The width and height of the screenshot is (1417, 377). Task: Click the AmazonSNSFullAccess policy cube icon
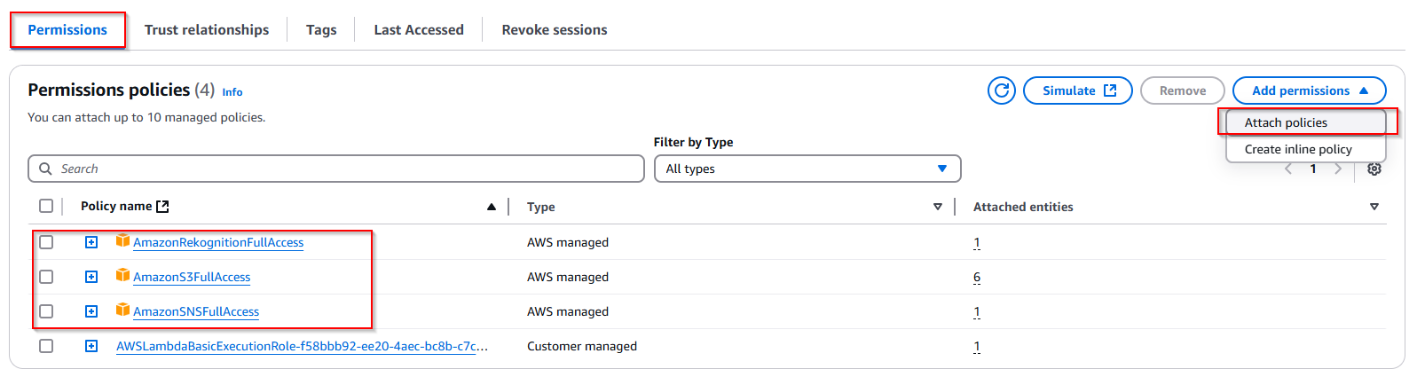(x=122, y=310)
